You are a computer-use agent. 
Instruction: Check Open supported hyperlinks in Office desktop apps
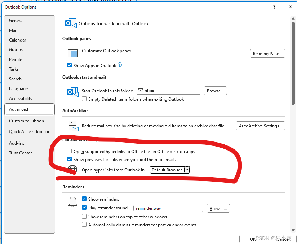(x=69, y=151)
